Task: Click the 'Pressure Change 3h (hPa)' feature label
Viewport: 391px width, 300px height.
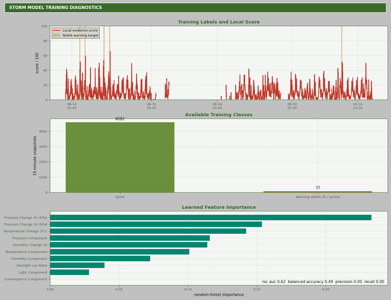Action: click(x=26, y=217)
